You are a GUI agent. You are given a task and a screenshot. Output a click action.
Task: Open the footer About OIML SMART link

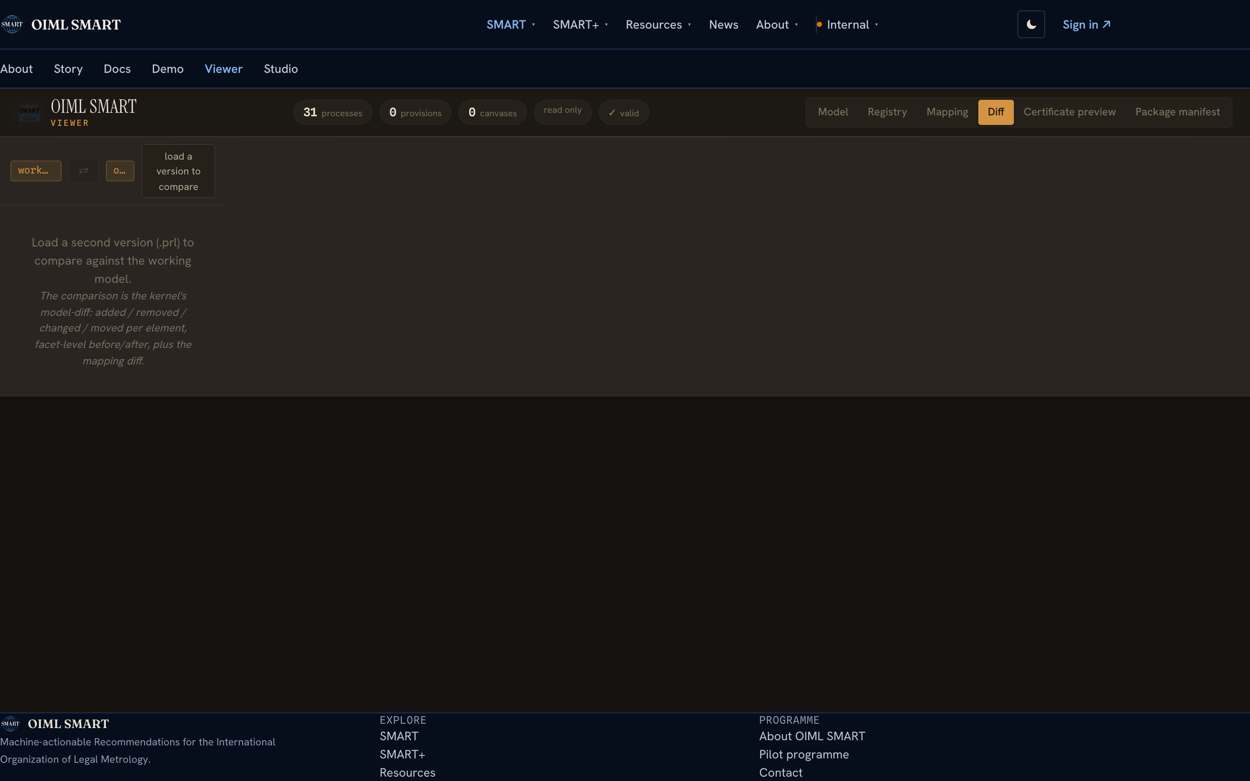(x=812, y=736)
